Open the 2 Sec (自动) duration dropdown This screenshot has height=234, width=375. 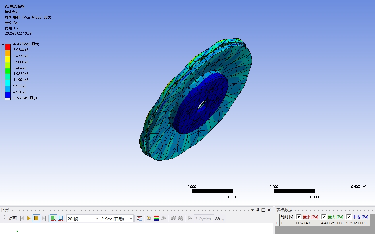coord(131,219)
